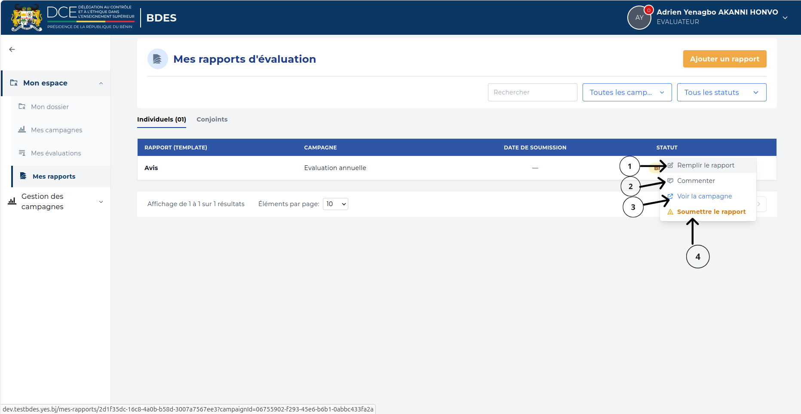This screenshot has width=801, height=414.
Task: Click the user name Adrien Yenagbo AKANNI HONVO
Action: click(x=717, y=12)
